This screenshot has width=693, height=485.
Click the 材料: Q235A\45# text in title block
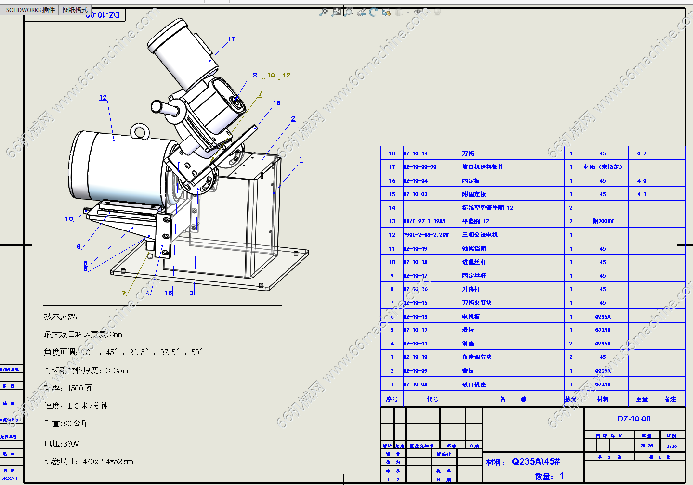tap(523, 462)
